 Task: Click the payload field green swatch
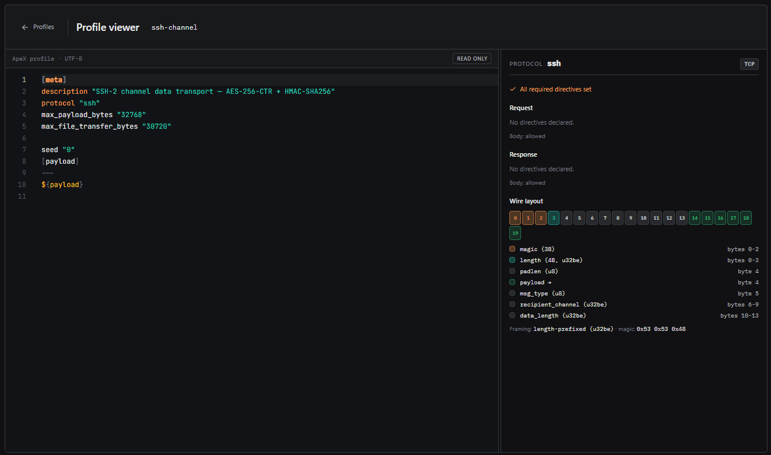[512, 282]
